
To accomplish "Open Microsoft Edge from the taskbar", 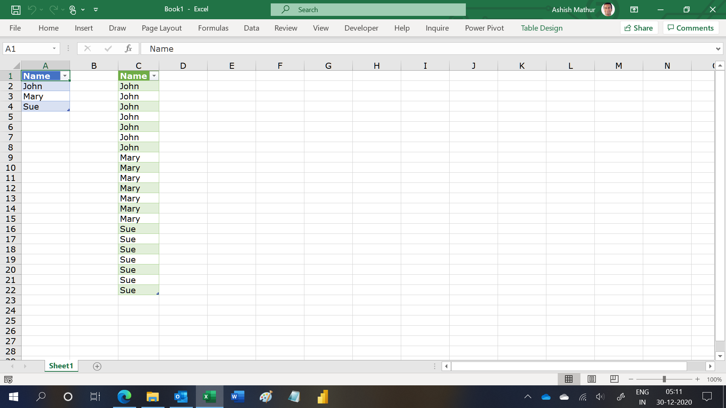I will click(124, 397).
